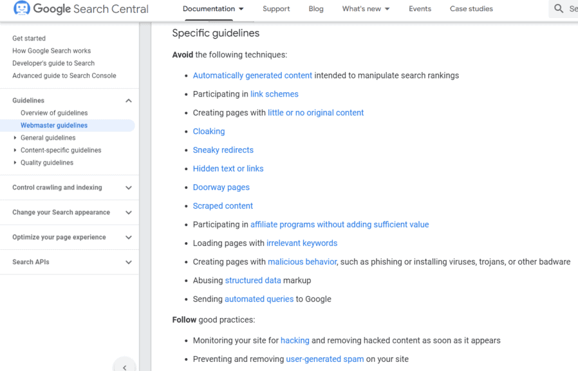Collapse the sidebar with the arrow button
Screen dimensions: 578x371
point(124,365)
